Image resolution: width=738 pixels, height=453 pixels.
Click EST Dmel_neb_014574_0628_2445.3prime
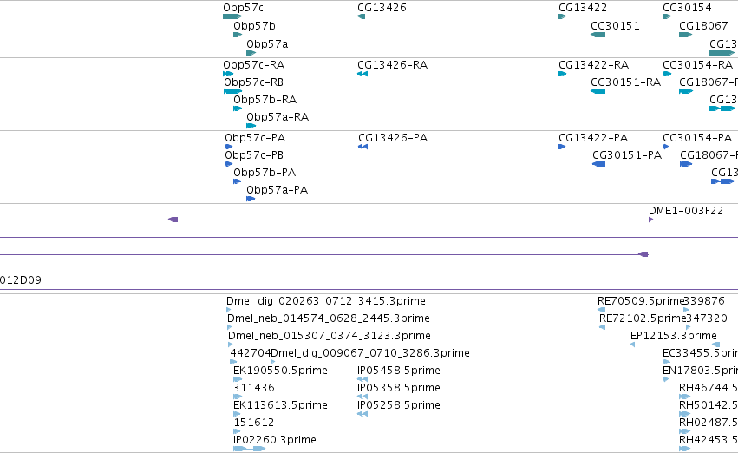click(x=329, y=318)
